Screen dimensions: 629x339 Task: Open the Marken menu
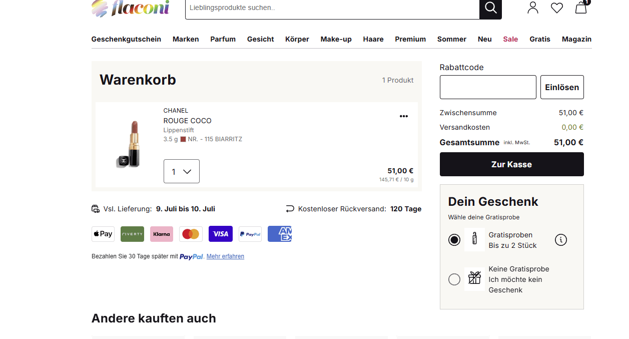click(x=186, y=39)
